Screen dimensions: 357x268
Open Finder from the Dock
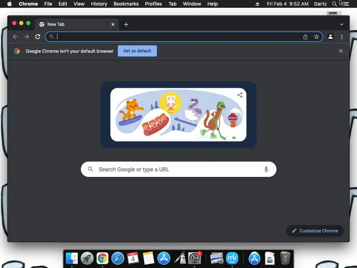pos(72,258)
